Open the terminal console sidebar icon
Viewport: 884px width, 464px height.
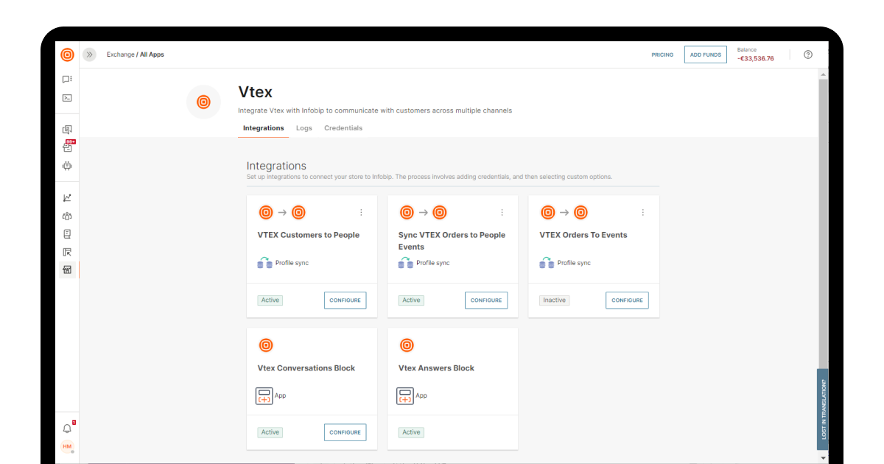tap(67, 98)
